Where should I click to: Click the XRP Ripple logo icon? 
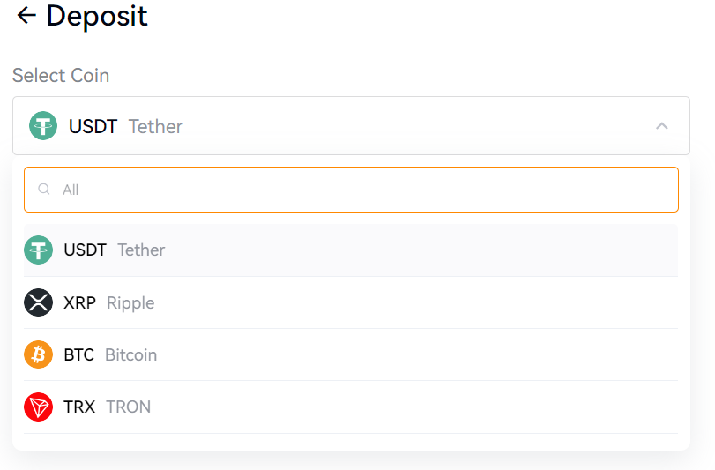[38, 302]
